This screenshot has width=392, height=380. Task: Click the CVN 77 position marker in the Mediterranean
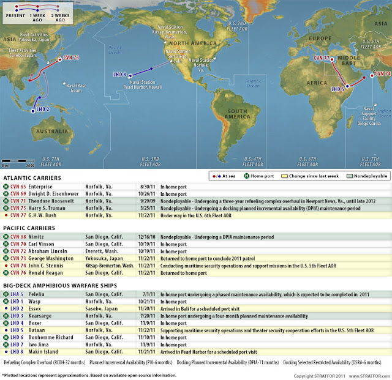[x=332, y=59]
